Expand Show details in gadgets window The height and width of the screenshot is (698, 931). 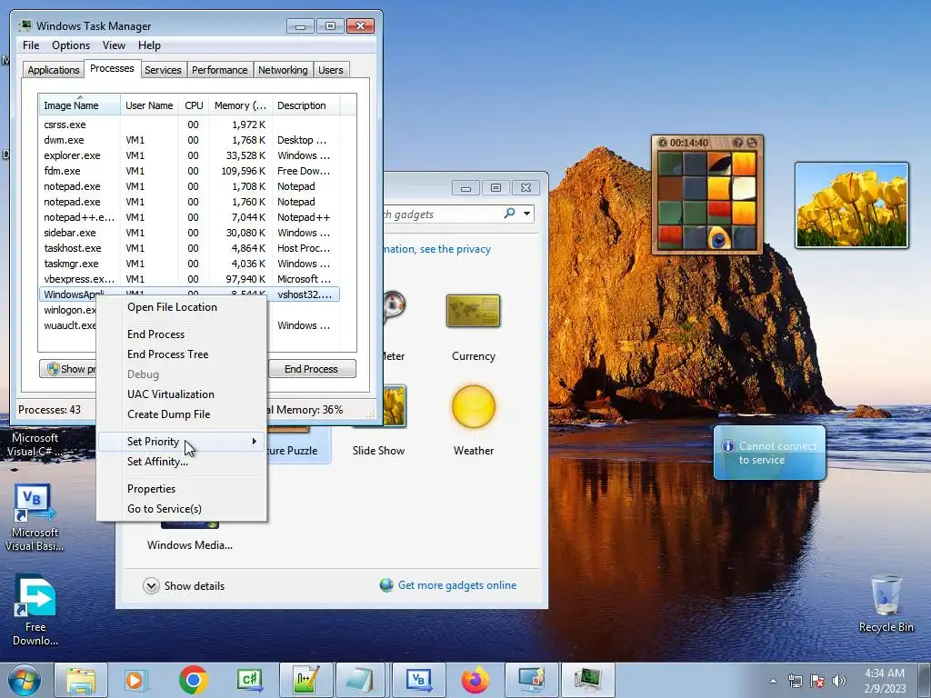(184, 586)
